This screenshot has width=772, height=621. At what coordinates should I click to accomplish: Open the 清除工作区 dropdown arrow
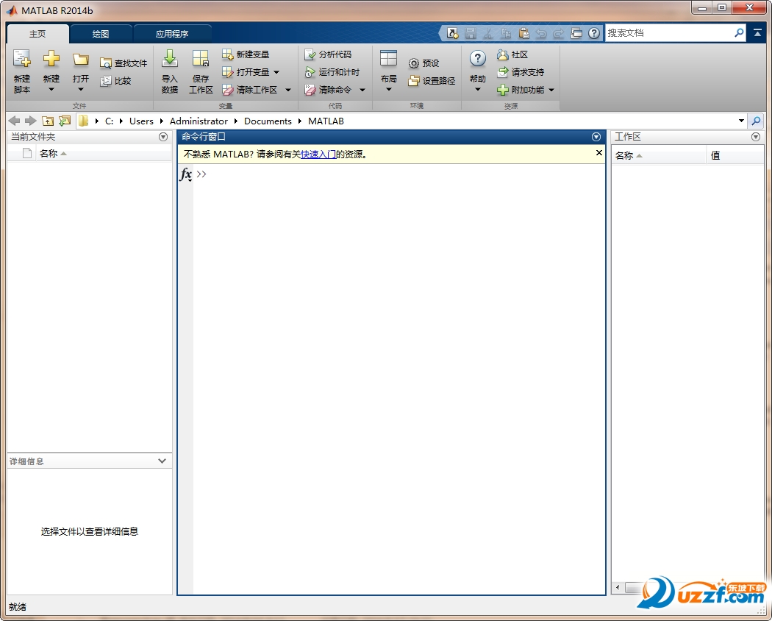click(288, 90)
